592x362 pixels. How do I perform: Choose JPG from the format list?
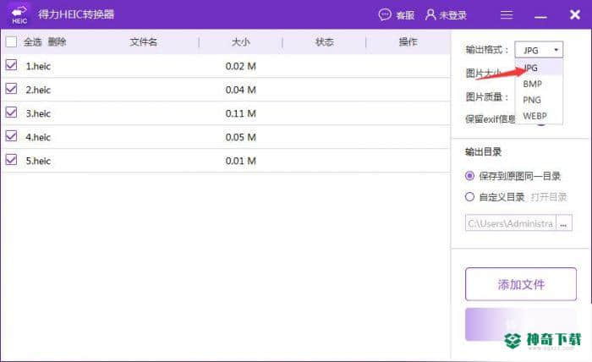pos(540,68)
